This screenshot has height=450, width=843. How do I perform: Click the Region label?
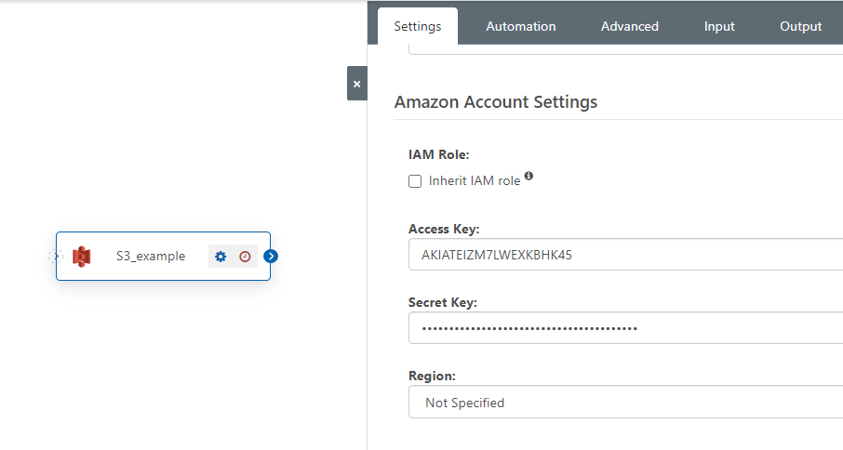point(433,376)
